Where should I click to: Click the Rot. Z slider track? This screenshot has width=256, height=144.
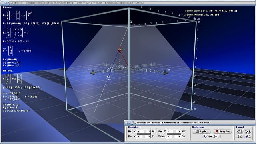tap(174, 132)
